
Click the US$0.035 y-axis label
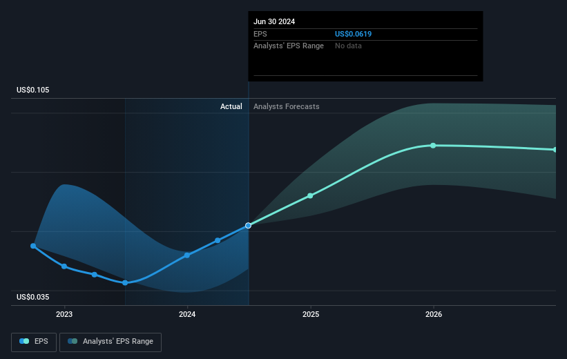tap(33, 297)
